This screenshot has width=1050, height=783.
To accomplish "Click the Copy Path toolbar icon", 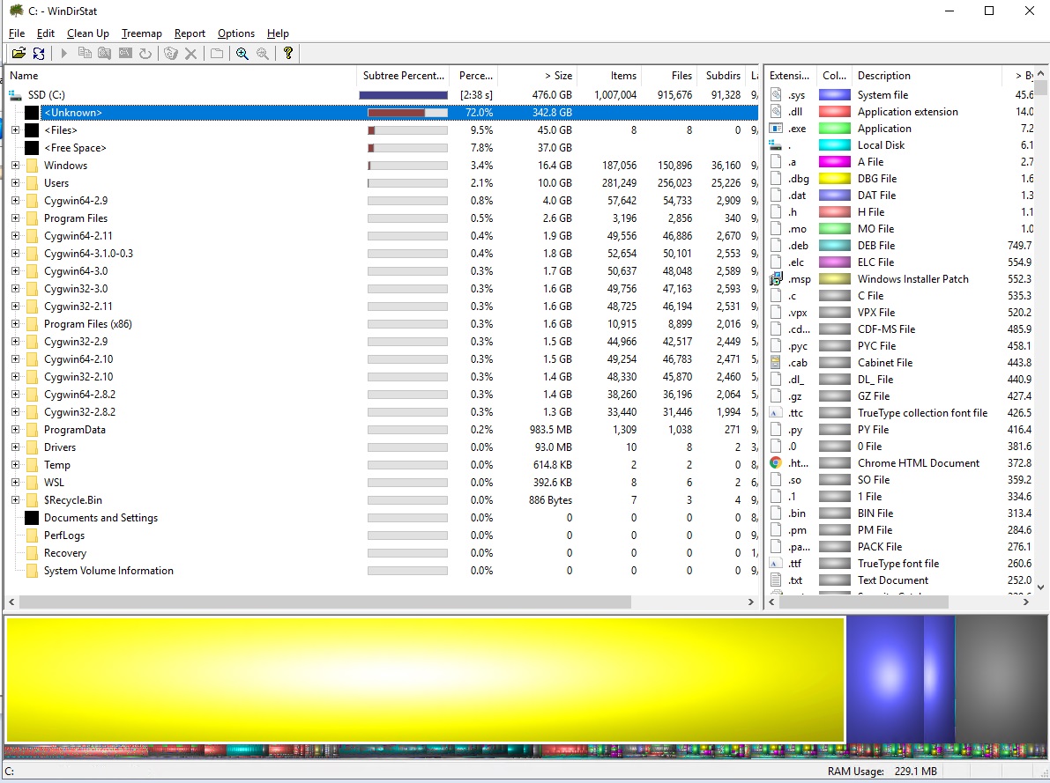I will 85,53.
